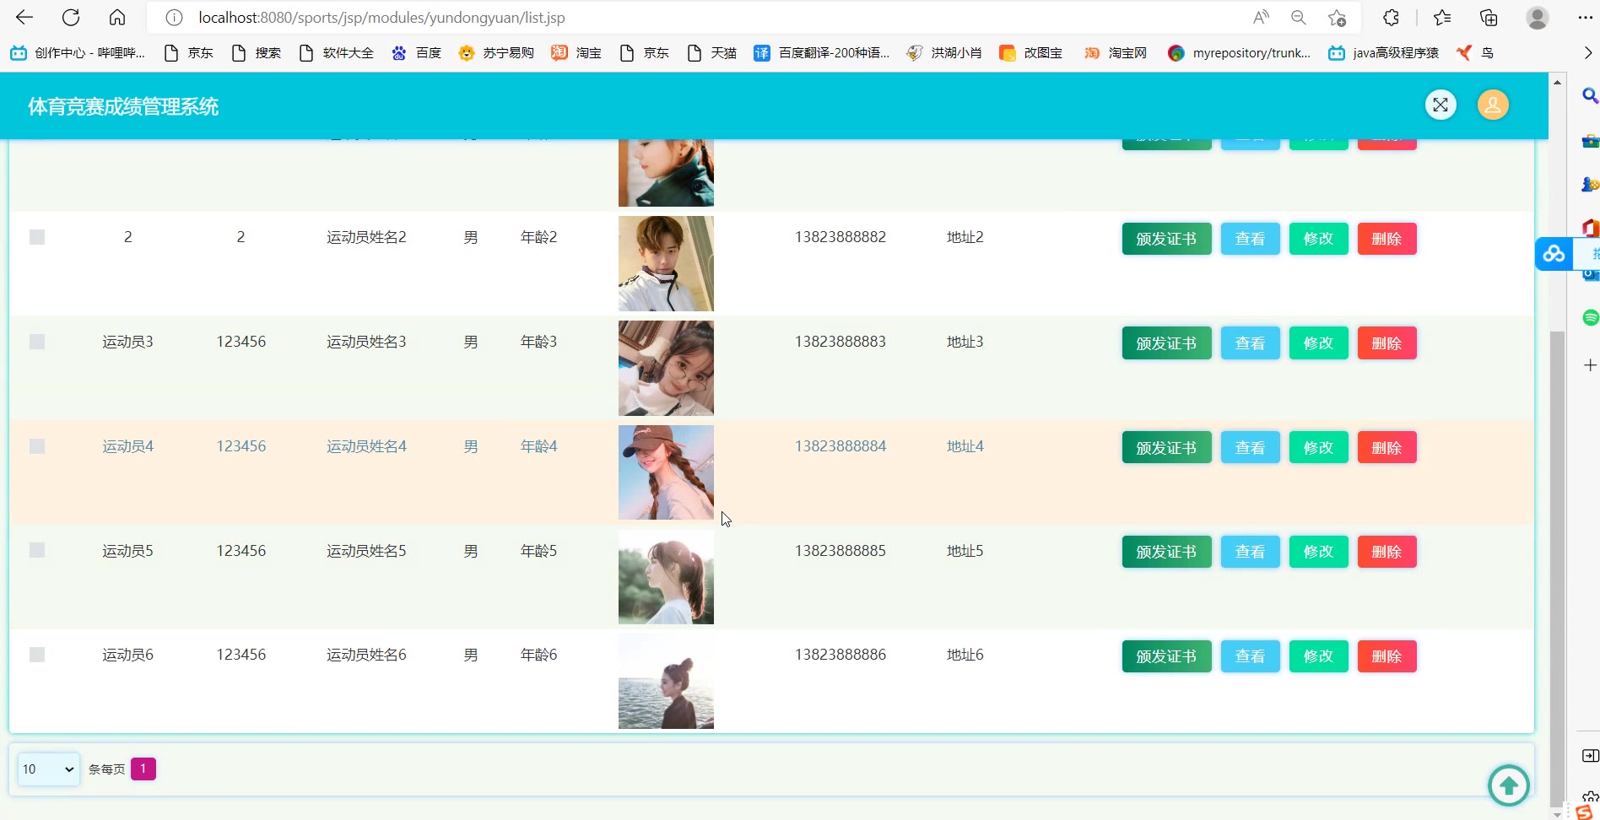The image size is (1600, 820).
Task: Open the 淘宝网 bookmark
Action: pyautogui.click(x=1116, y=53)
